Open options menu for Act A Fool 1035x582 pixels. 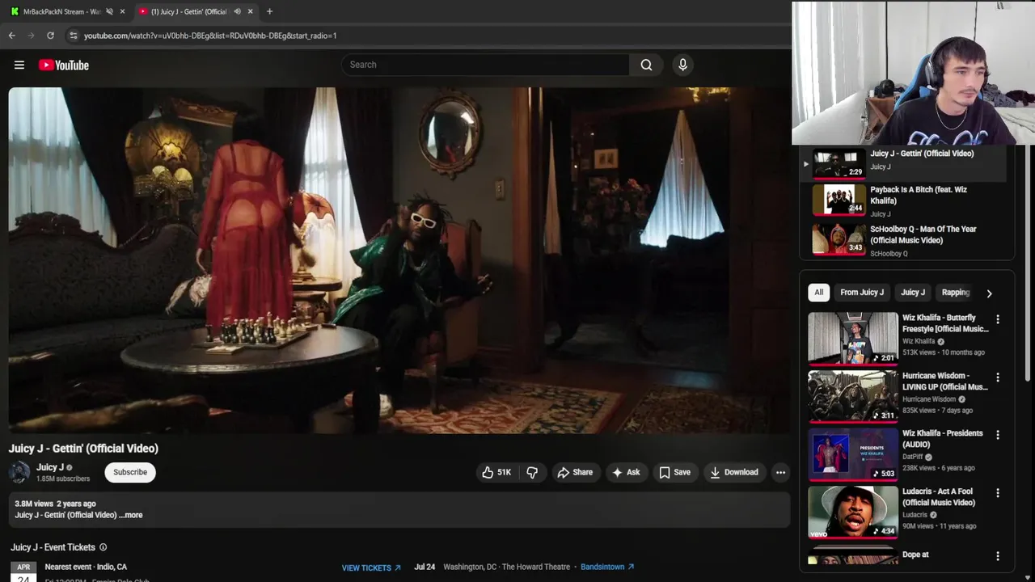pyautogui.click(x=998, y=493)
